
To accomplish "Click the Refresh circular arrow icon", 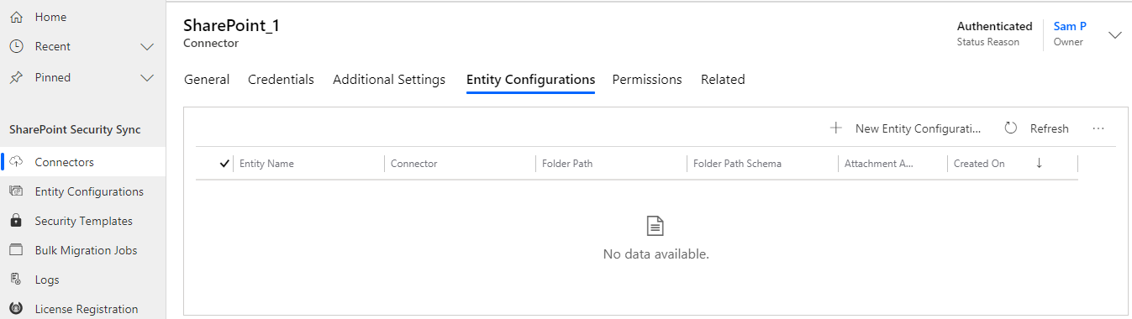I will pyautogui.click(x=1011, y=128).
